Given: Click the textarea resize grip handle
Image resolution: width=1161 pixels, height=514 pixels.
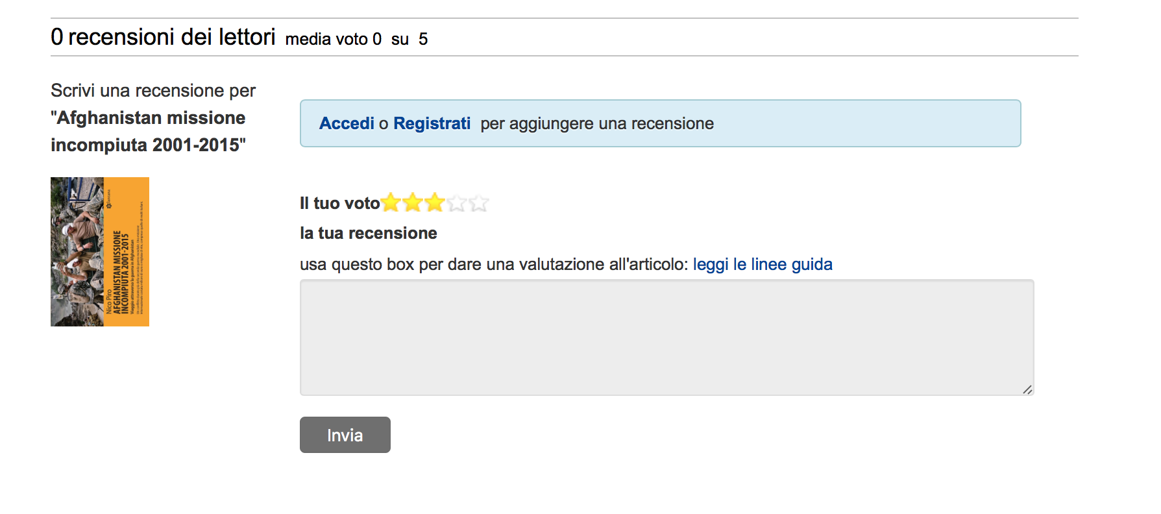Looking at the screenshot, I should pos(1027,389).
